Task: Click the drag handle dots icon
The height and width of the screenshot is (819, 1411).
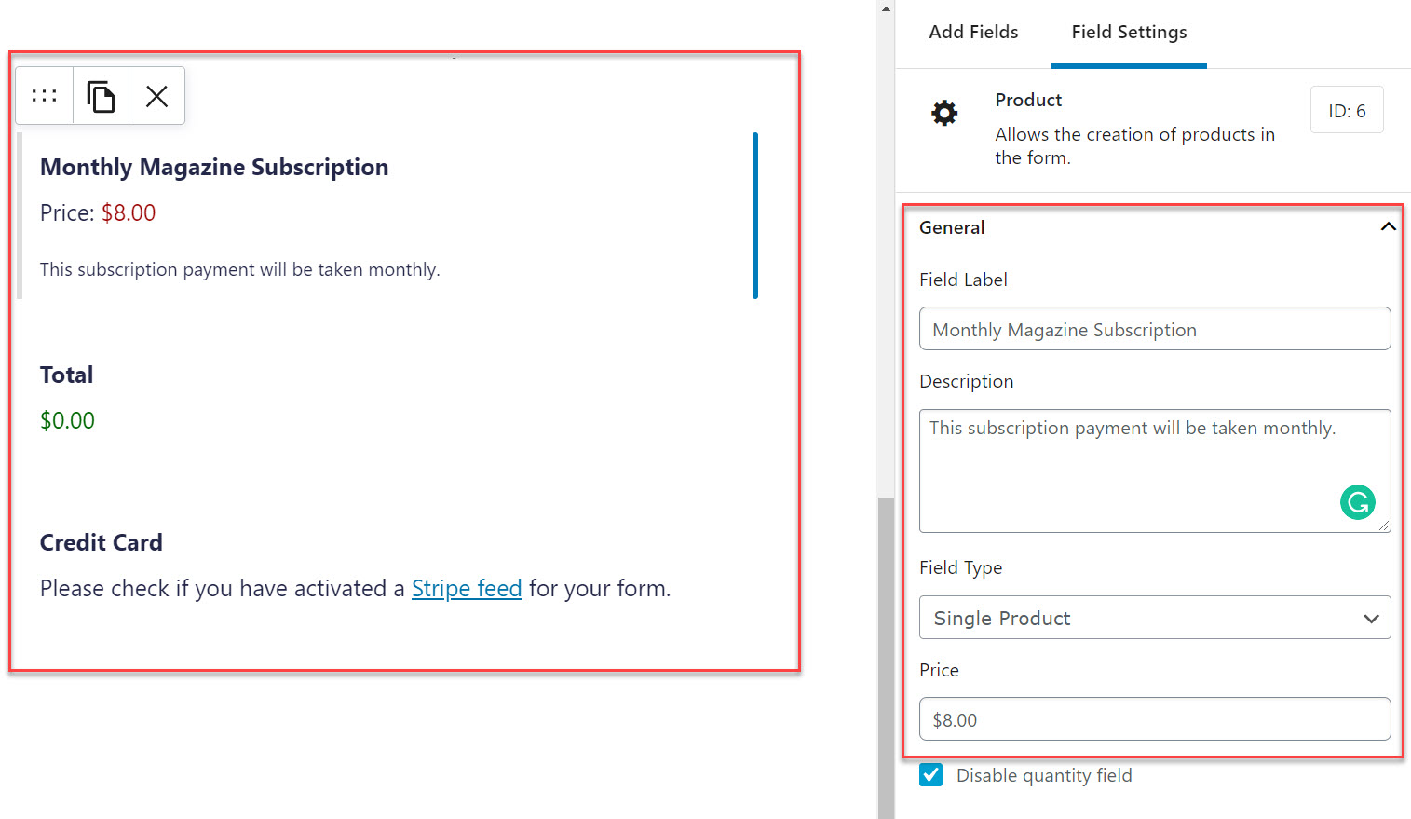Action: (44, 96)
